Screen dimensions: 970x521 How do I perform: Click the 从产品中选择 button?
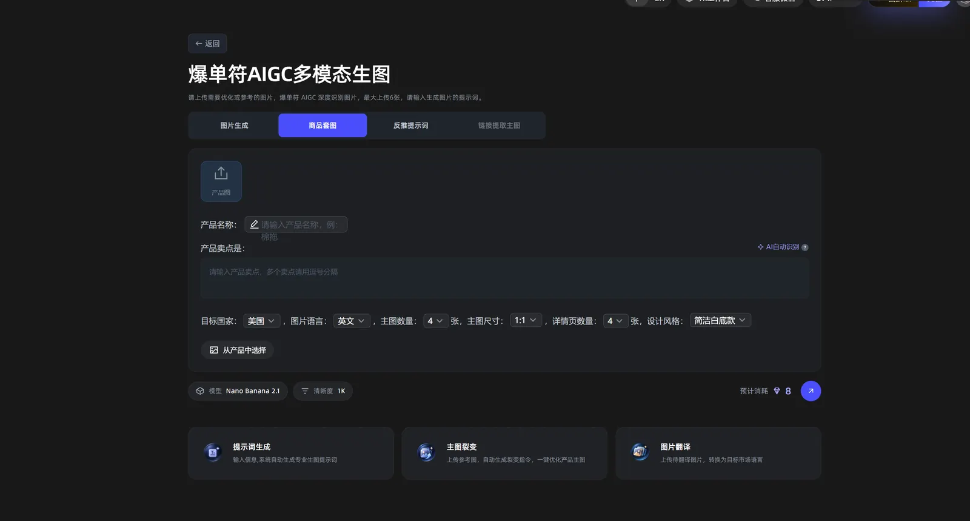238,350
